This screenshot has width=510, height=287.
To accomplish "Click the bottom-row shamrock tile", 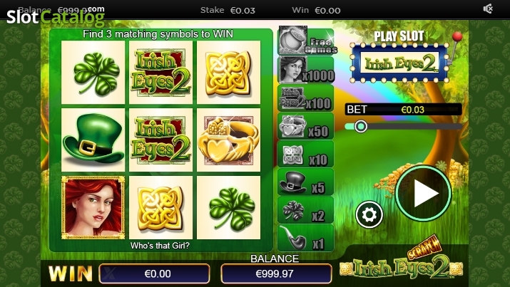I will coord(229,207).
